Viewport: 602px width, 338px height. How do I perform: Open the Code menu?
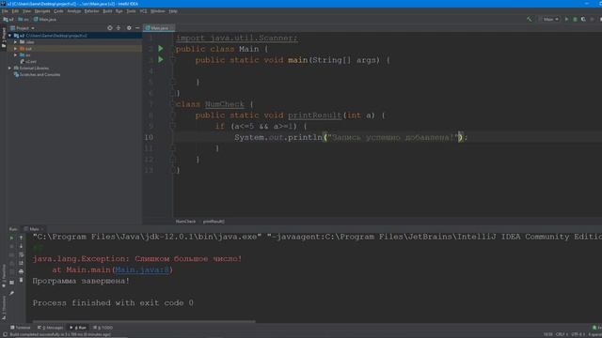tap(58, 11)
